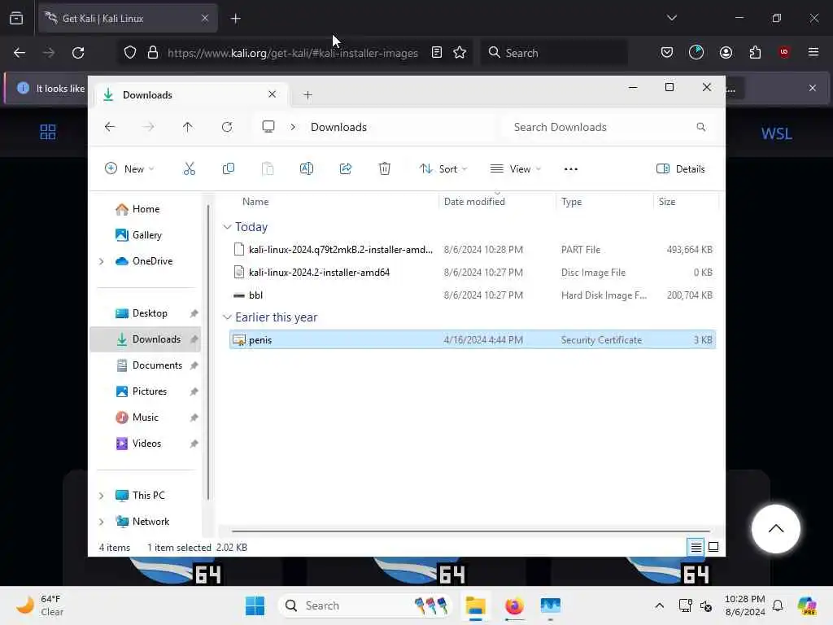Viewport: 833px width, 625px height.
Task: Add a new tab in File Explorer
Action: click(307, 95)
